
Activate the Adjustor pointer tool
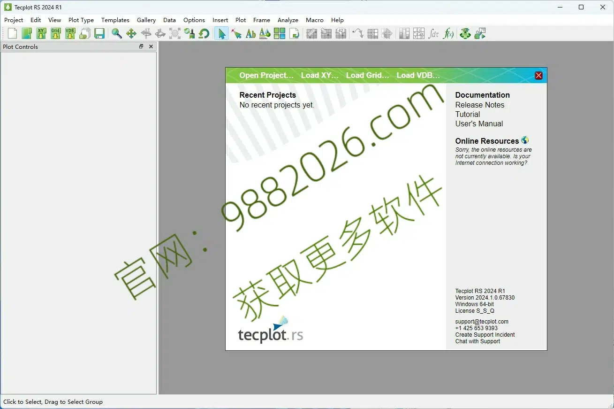click(236, 33)
